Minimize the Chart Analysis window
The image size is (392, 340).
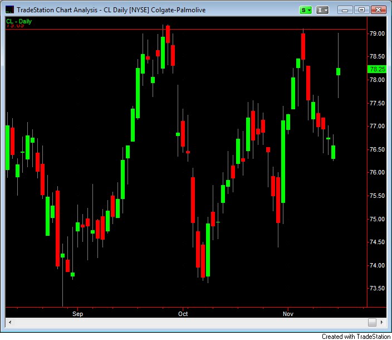pos(345,10)
